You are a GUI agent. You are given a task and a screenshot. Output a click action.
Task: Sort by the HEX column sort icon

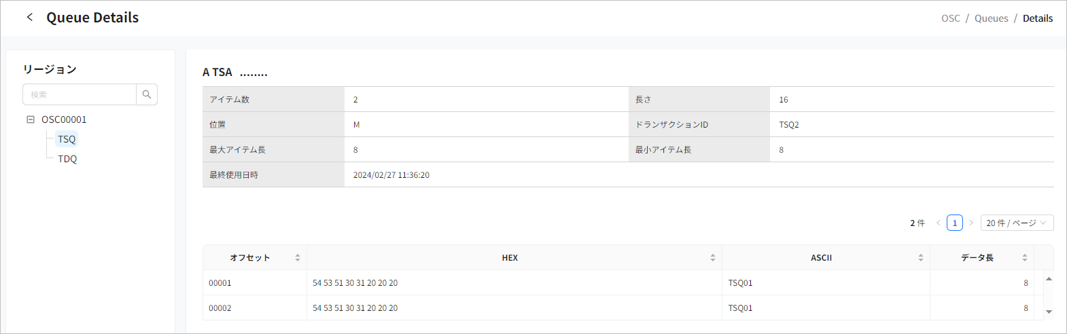[712, 258]
